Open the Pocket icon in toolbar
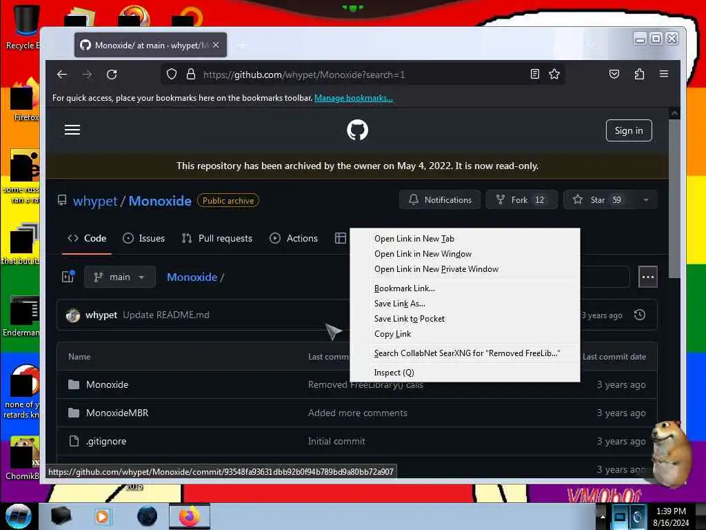 coord(614,74)
